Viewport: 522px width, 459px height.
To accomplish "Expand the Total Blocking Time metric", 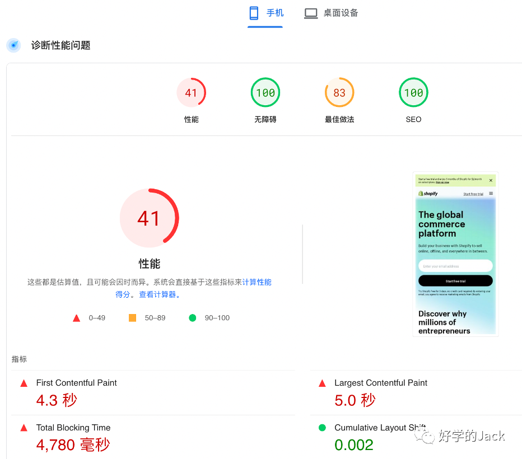I will (x=73, y=428).
